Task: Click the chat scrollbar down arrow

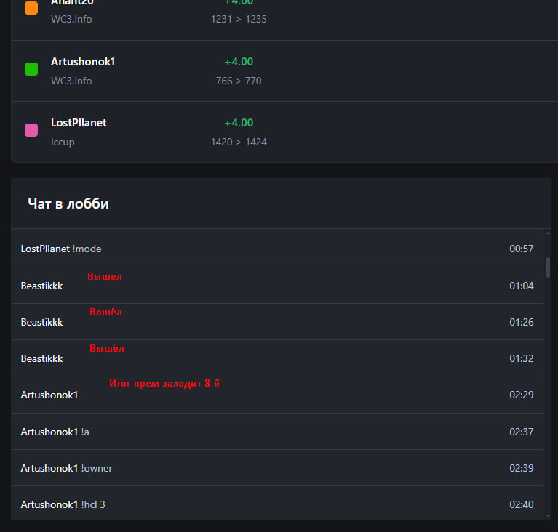Action: pos(548,515)
